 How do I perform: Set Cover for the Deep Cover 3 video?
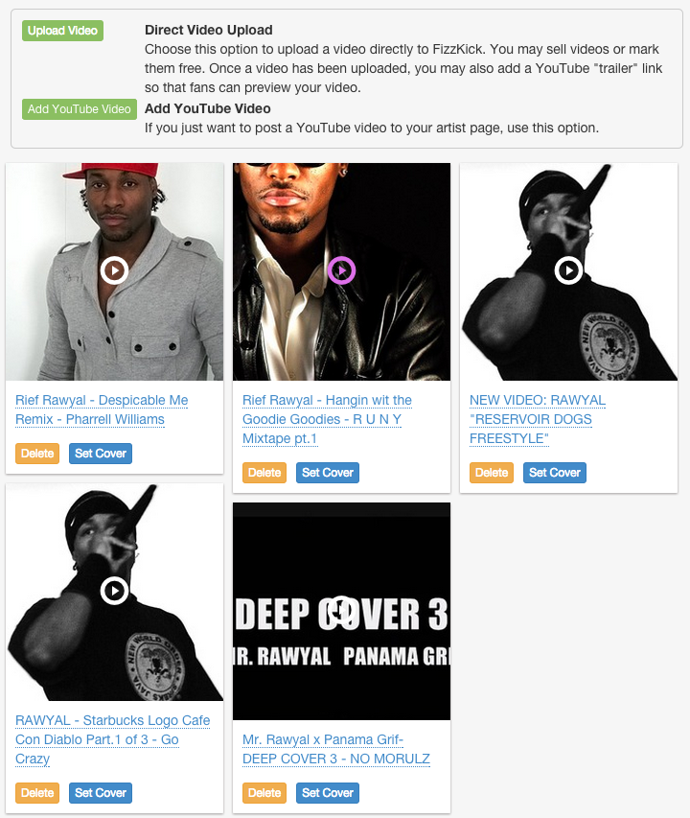pyautogui.click(x=328, y=793)
